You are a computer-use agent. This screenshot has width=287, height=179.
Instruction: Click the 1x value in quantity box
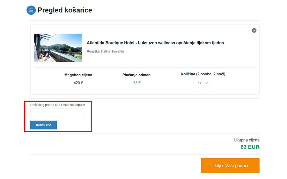click(200, 83)
